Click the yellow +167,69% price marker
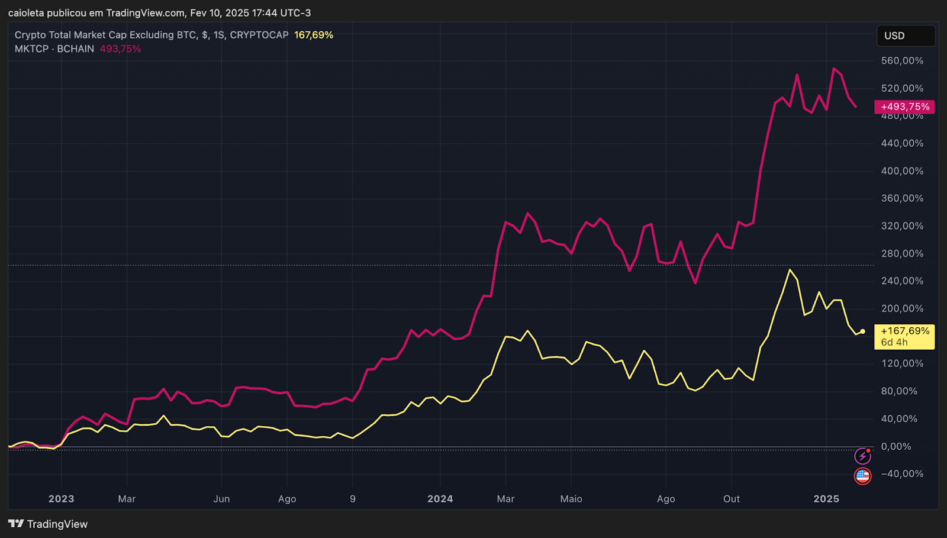947x538 pixels. tap(904, 331)
